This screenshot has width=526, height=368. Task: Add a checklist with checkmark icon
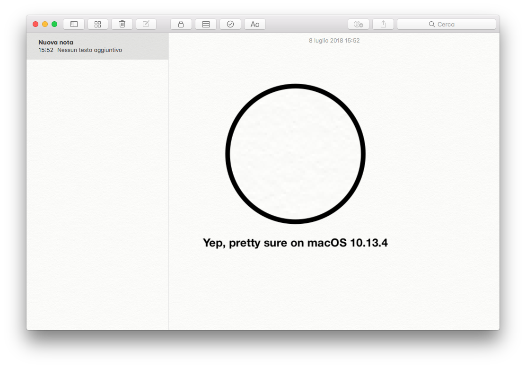pos(230,24)
